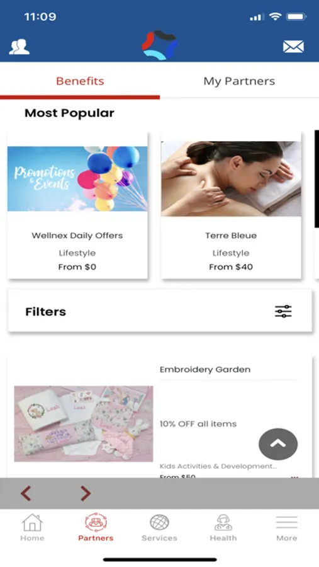
Task: Open the Services globe icon
Action: click(159, 522)
